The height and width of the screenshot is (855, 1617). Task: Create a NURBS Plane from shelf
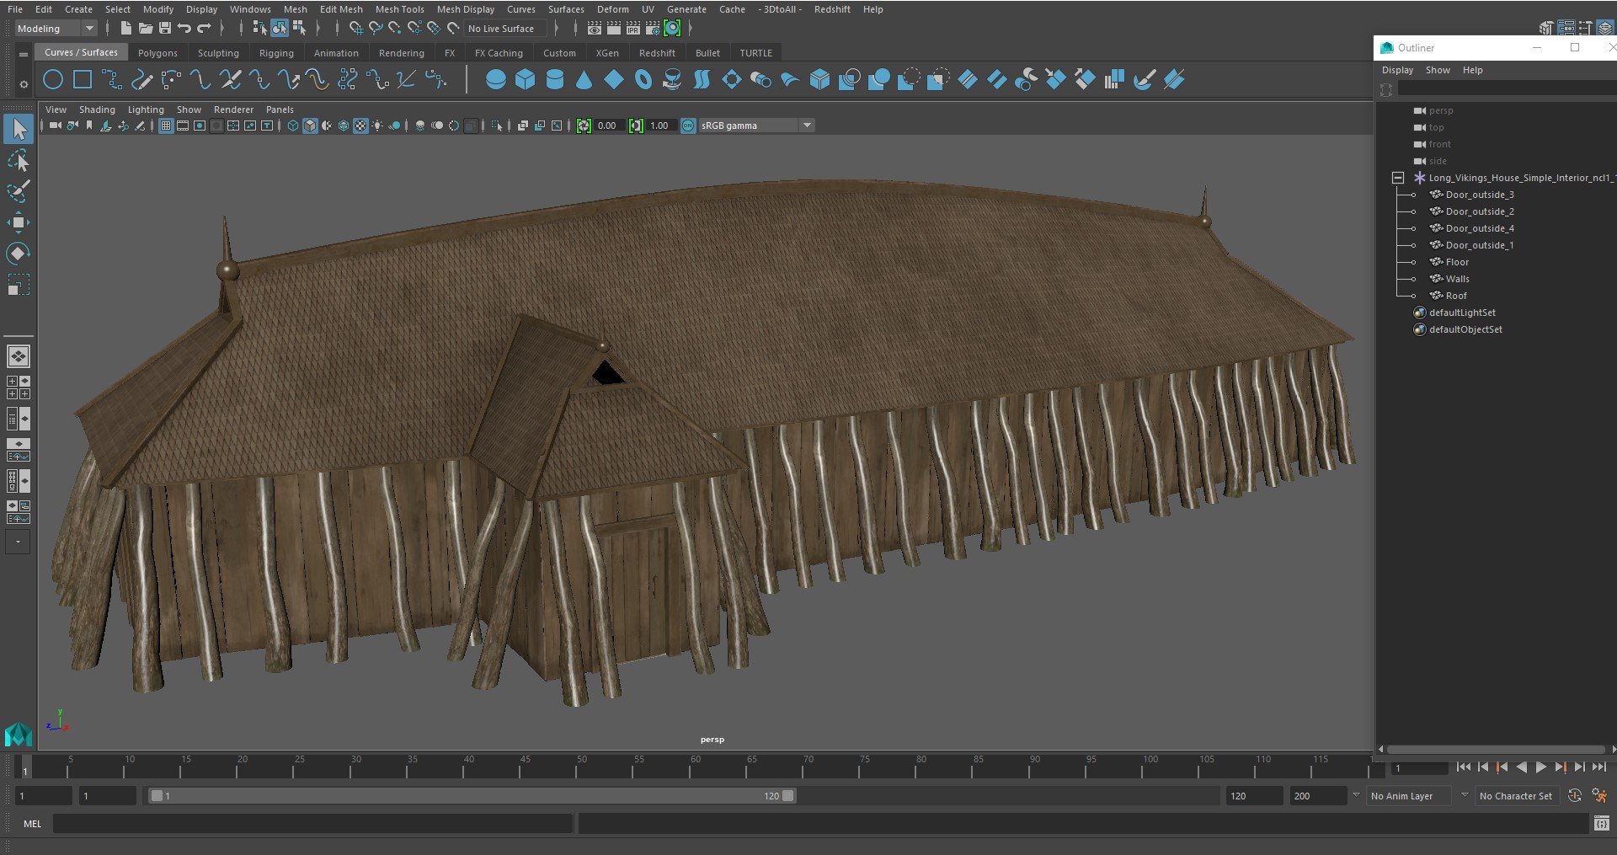[614, 80]
